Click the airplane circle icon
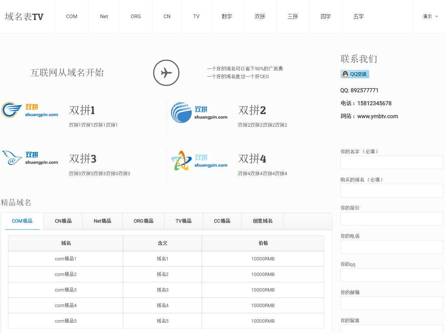The width and height of the screenshot is (445, 333). point(166,73)
